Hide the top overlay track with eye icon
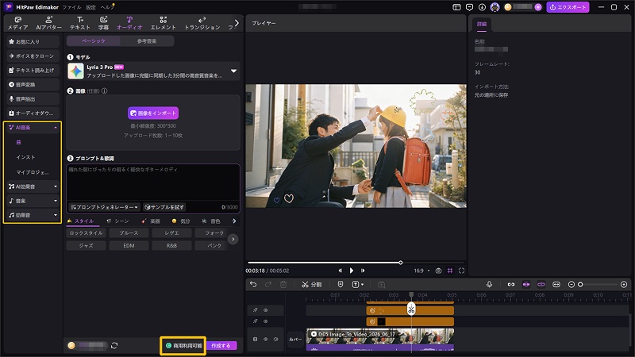 click(x=266, y=310)
